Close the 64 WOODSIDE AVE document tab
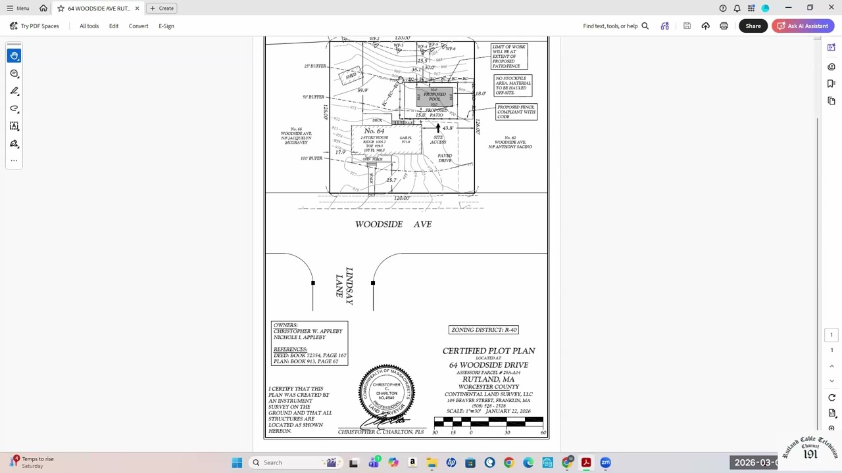 [137, 9]
